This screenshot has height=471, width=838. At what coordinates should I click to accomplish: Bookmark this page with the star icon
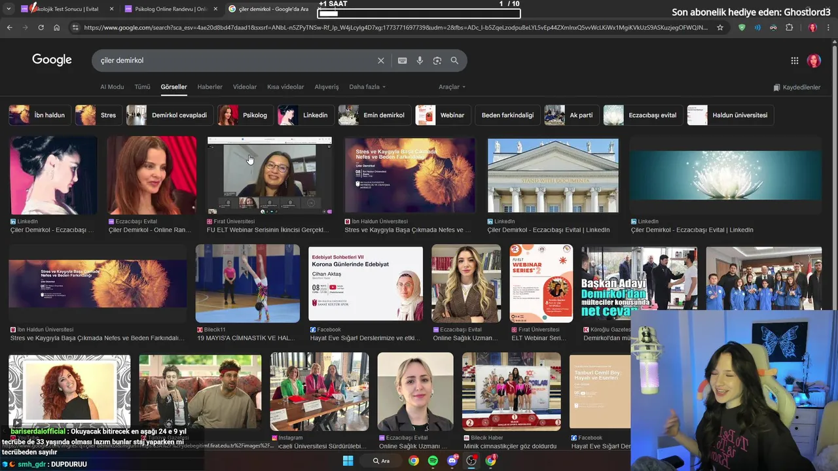pyautogui.click(x=720, y=27)
